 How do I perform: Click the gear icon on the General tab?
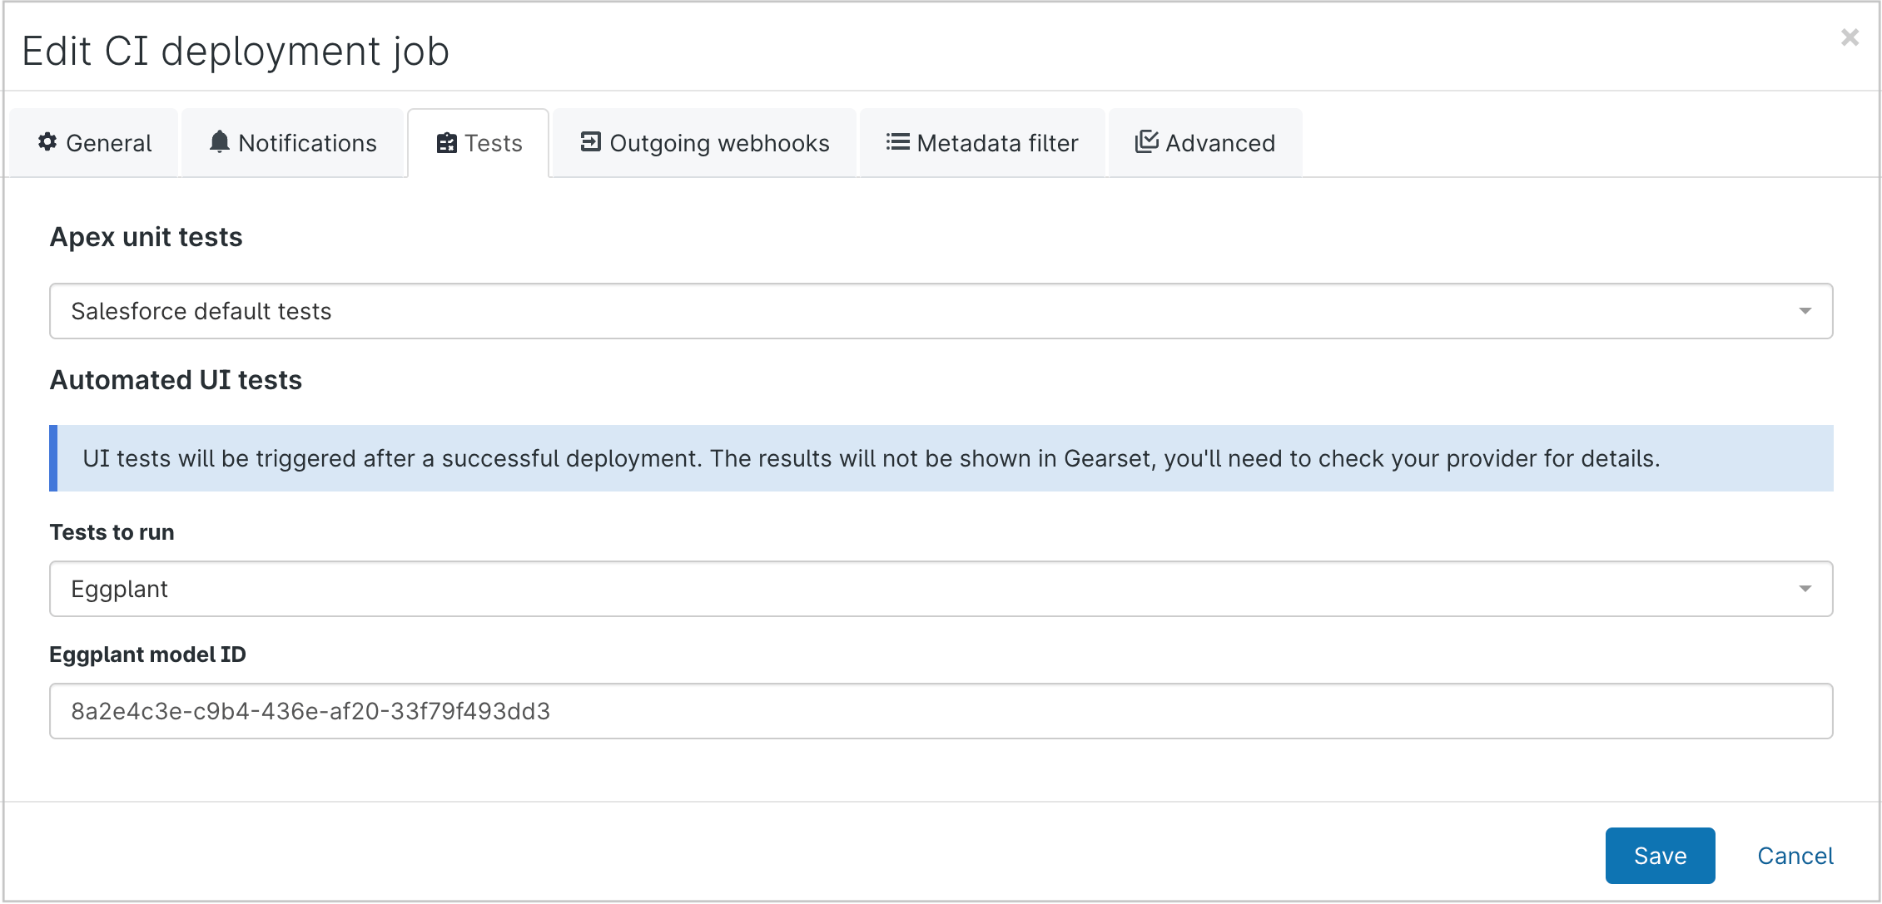point(47,142)
